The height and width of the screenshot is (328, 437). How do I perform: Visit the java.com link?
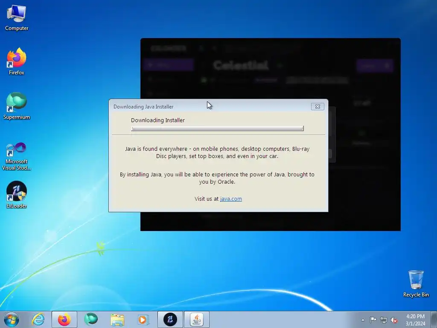231,199
